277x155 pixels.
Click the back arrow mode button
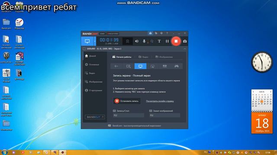click(116, 66)
